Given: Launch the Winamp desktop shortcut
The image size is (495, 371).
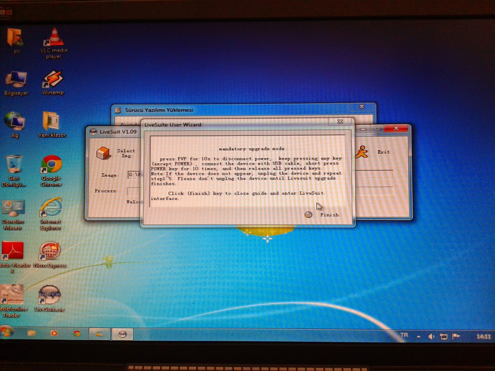Looking at the screenshot, I should (x=53, y=82).
